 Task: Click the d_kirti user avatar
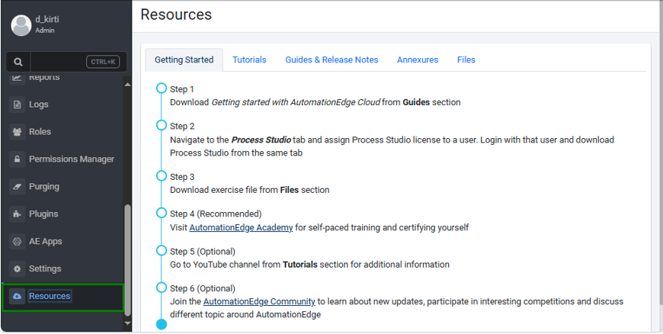21,25
